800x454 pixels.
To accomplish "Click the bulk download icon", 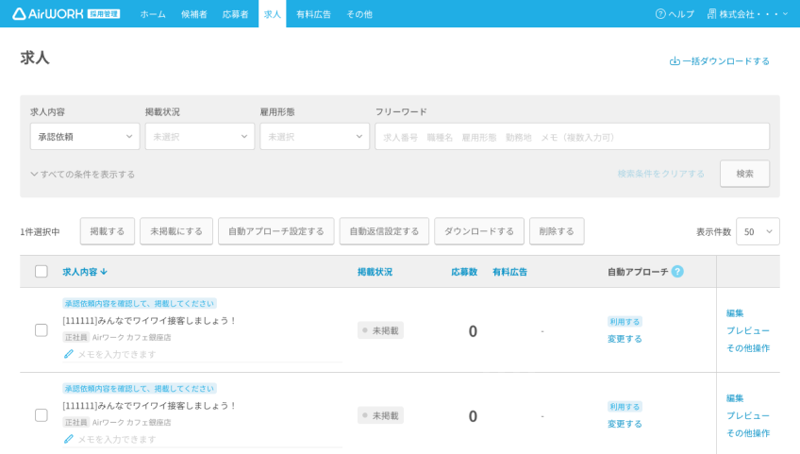I will (675, 60).
